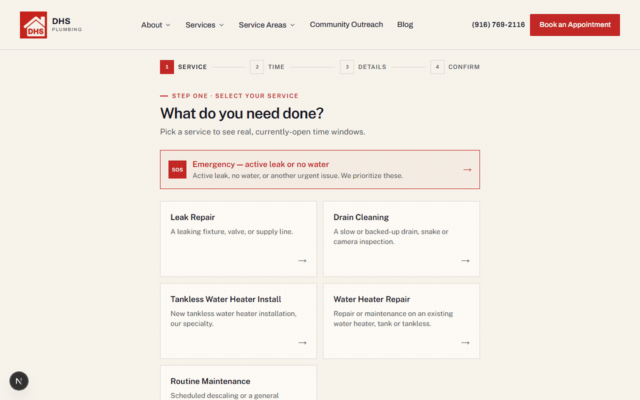The width and height of the screenshot is (640, 400).
Task: Click step 4 number box
Action: (437, 67)
